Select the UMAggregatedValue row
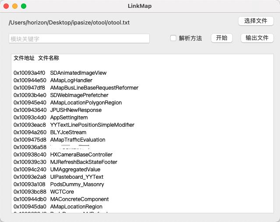The image size is (280, 222). (x=57, y=170)
